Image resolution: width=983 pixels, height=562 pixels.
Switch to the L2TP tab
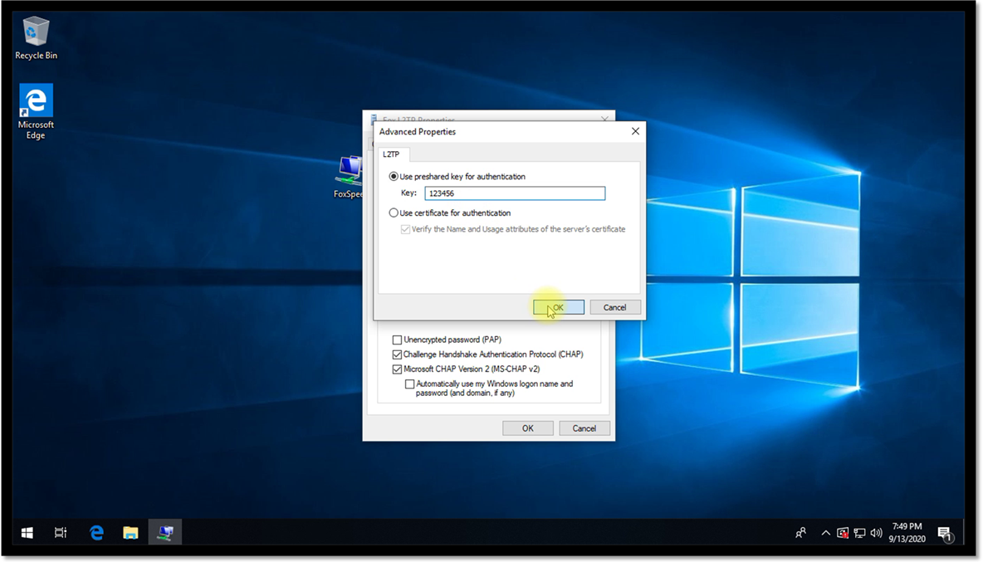point(390,154)
